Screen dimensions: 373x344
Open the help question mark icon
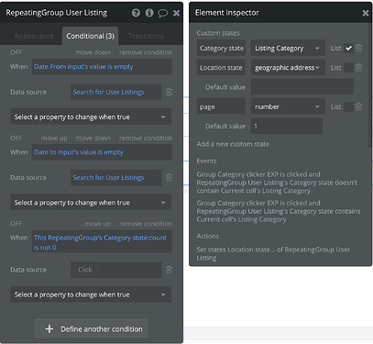click(136, 13)
